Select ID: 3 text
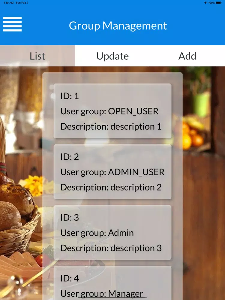Viewport: 225px width, 300px height. (70, 217)
